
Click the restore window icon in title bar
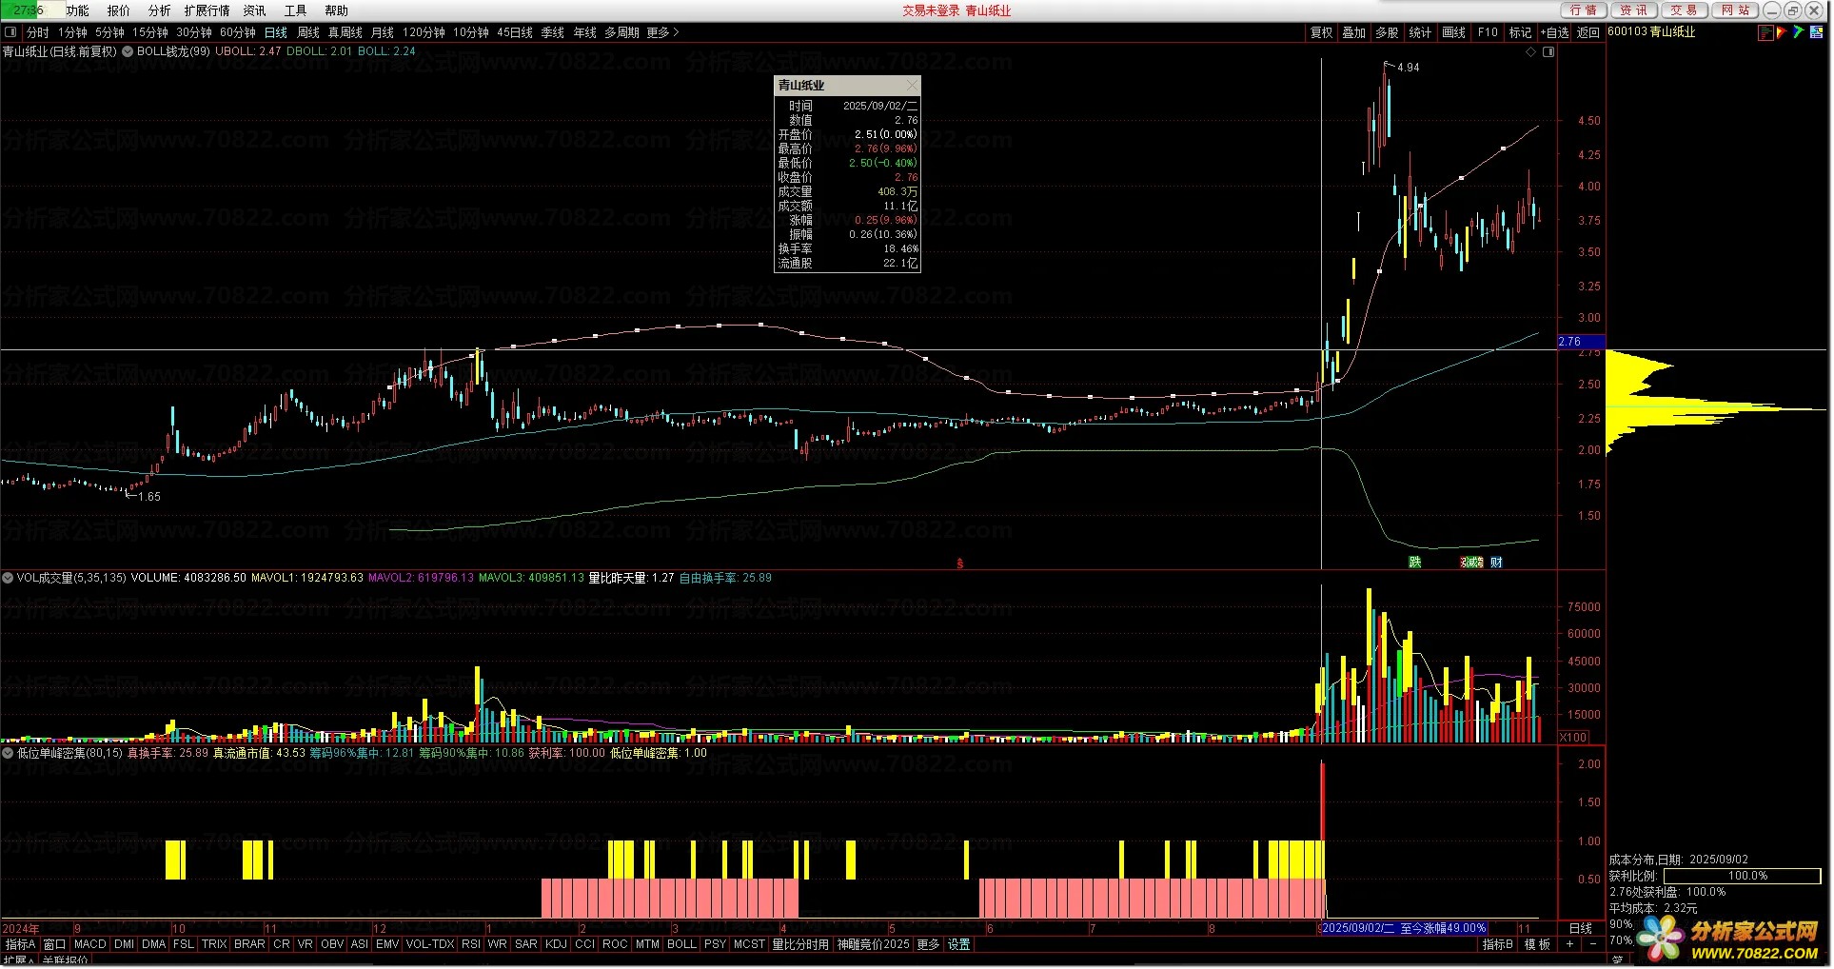(x=1792, y=10)
